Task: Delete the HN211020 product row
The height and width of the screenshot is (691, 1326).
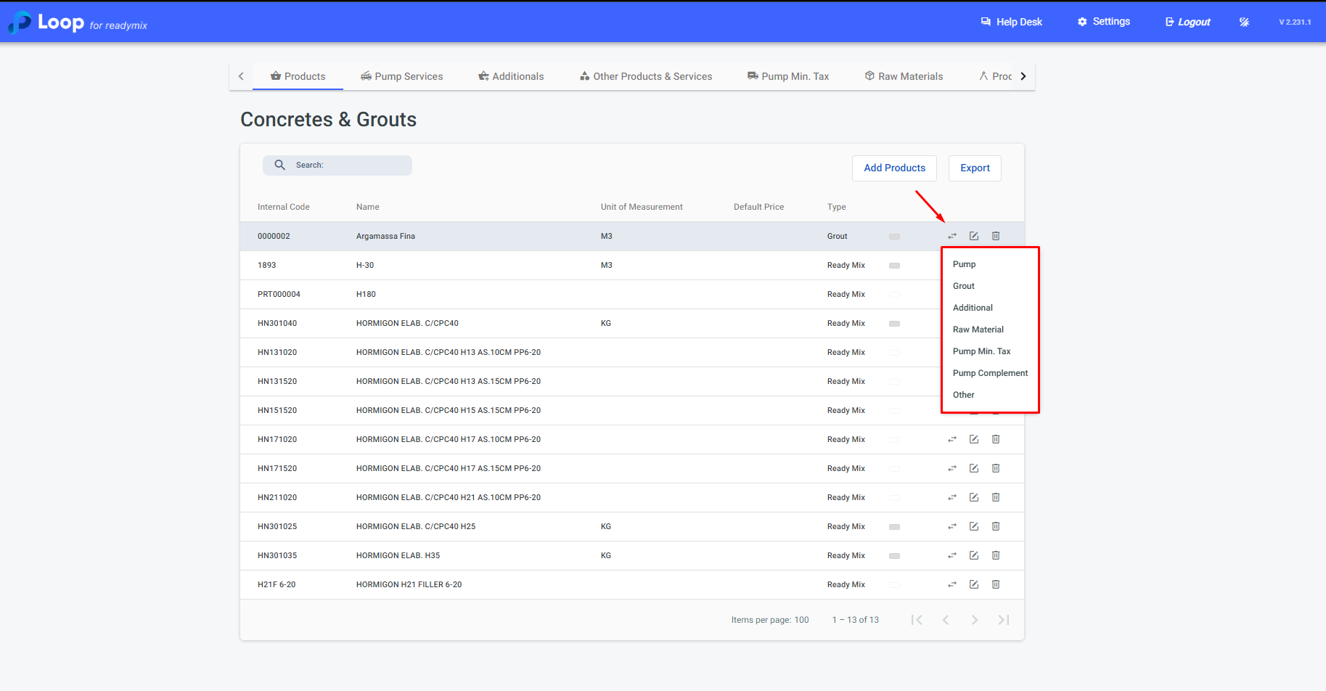Action: [995, 497]
